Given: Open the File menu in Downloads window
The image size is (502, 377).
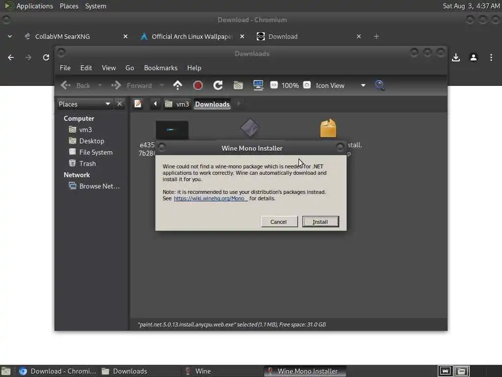Looking at the screenshot, I should click(x=65, y=68).
